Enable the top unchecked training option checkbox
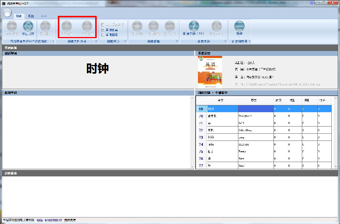The height and width of the screenshot is (224, 340). pyautogui.click(x=103, y=25)
